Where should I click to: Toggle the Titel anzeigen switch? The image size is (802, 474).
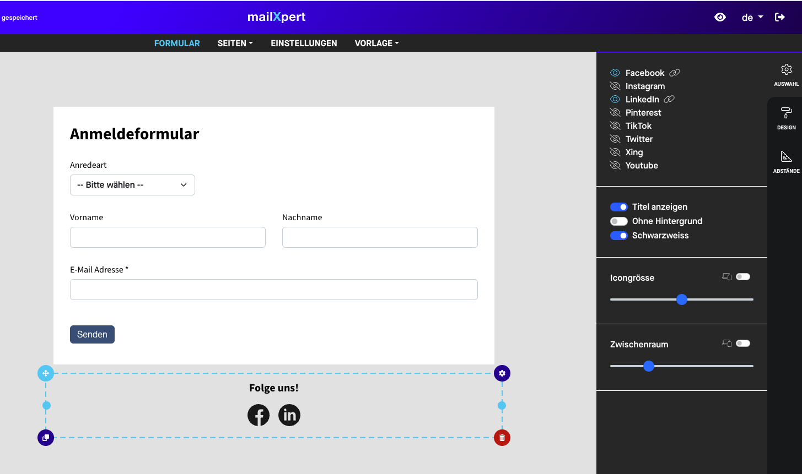(x=618, y=207)
